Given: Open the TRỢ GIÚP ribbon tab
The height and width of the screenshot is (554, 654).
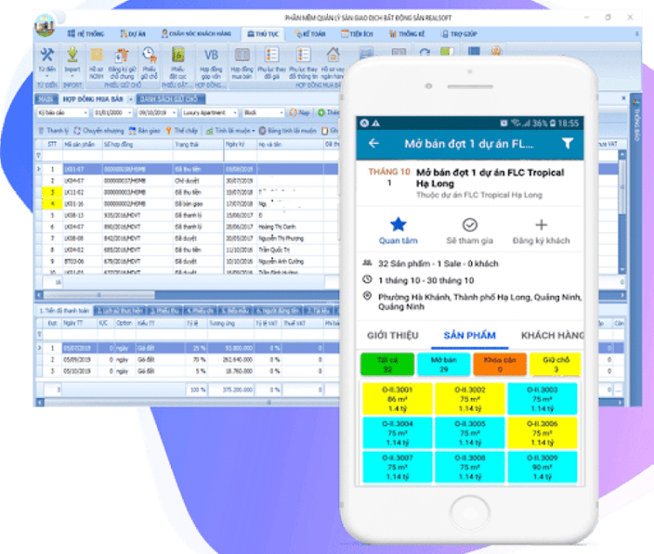Looking at the screenshot, I should coord(459,34).
